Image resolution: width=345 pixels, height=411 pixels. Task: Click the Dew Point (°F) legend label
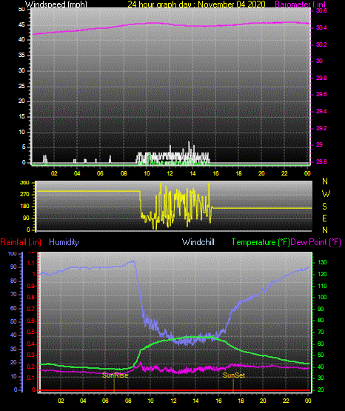click(x=316, y=242)
